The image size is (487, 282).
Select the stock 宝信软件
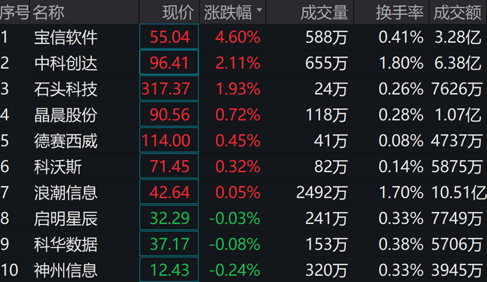point(66,37)
